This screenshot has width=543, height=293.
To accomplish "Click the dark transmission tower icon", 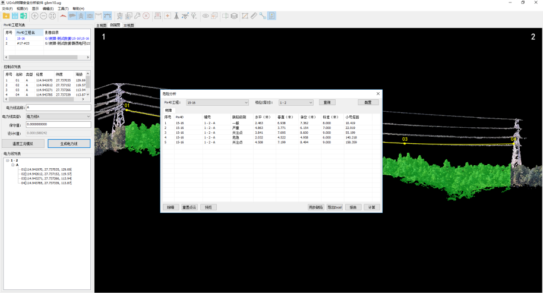I will tap(176, 16).
